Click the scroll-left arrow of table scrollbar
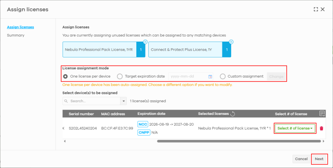The width and height of the screenshot is (333, 168). [x=65, y=141]
